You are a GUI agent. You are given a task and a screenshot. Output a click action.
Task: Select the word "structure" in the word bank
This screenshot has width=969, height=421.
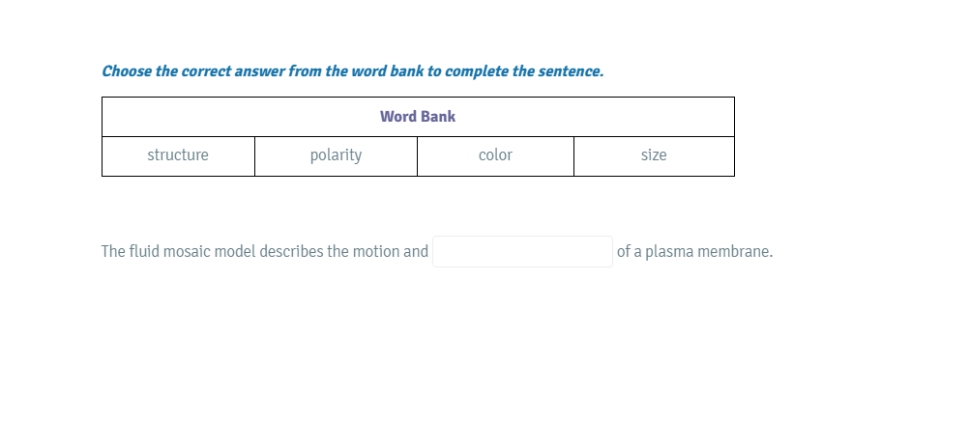(x=178, y=155)
